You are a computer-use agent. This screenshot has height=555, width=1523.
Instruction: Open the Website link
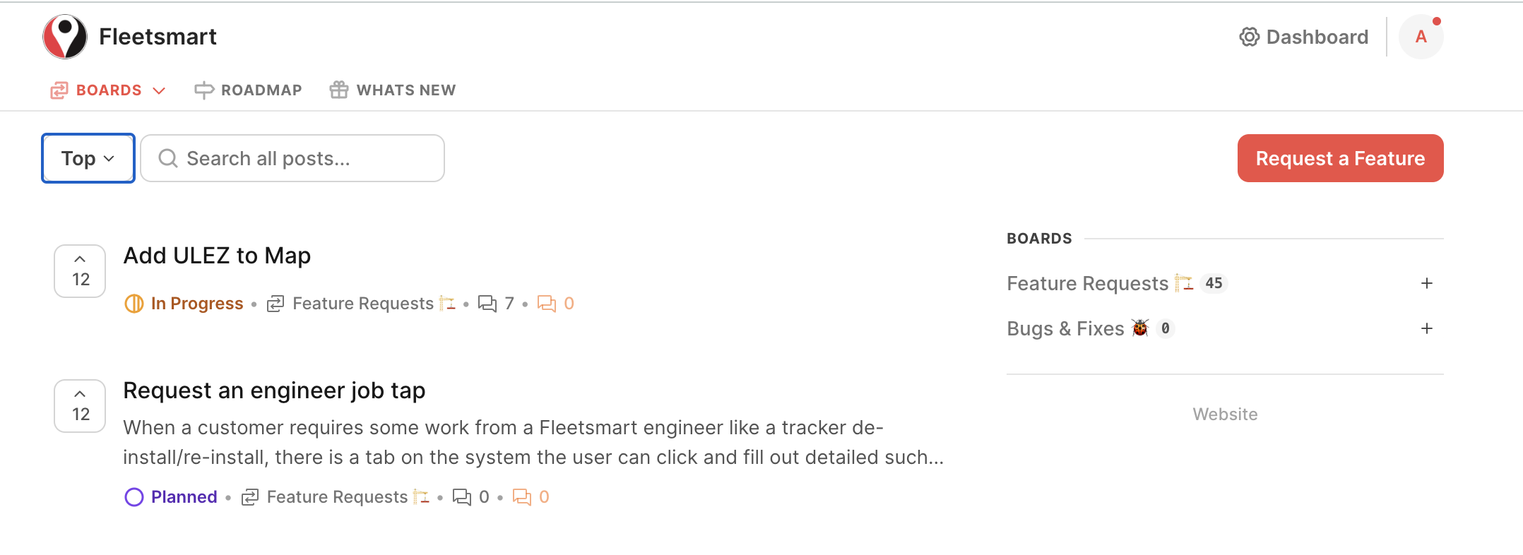click(x=1225, y=414)
